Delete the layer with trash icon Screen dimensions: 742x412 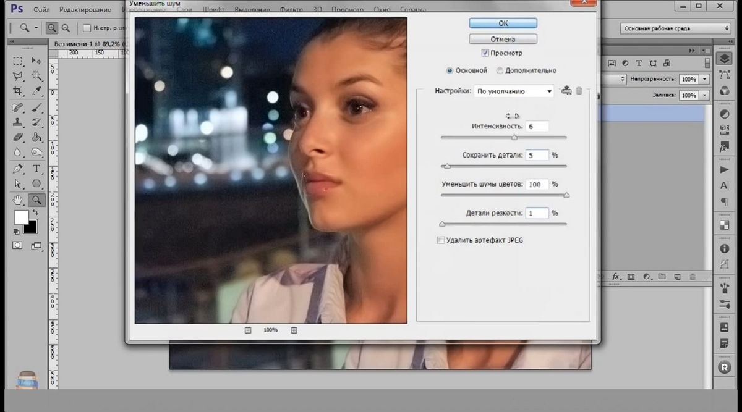pos(693,277)
